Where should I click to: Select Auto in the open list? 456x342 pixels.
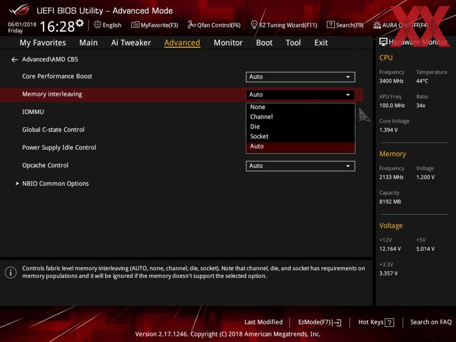[x=300, y=146]
